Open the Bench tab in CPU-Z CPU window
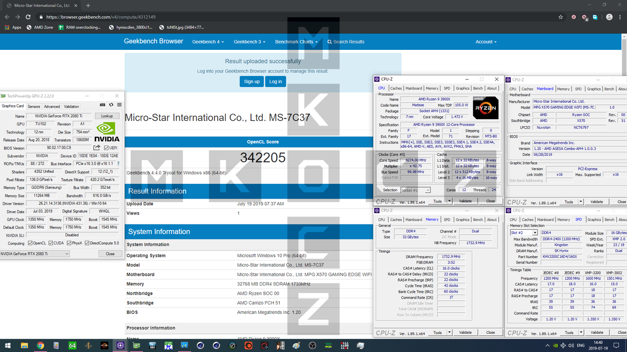 coord(478,88)
